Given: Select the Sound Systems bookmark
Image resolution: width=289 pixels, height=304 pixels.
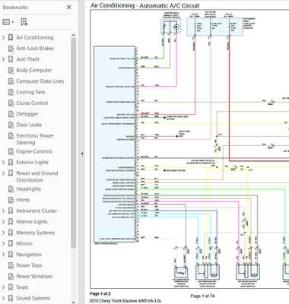Looking at the screenshot, I should coord(33,298).
